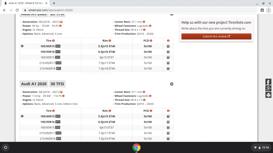
Task: Click last-column info icon in upper table header
Action: [168, 40]
